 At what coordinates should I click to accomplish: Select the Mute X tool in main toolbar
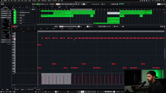click(x=67, y=4)
